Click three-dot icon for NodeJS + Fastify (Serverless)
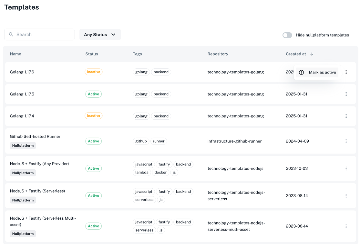Image resolution: width=360 pixels, height=248 pixels. [346, 196]
